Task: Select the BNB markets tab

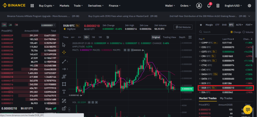Action: coord(224,25)
